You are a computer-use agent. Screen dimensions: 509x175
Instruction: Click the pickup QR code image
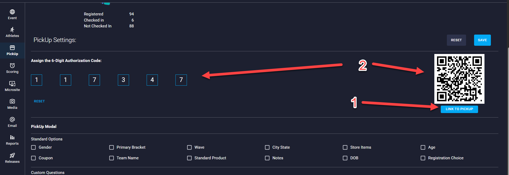pos(459,79)
